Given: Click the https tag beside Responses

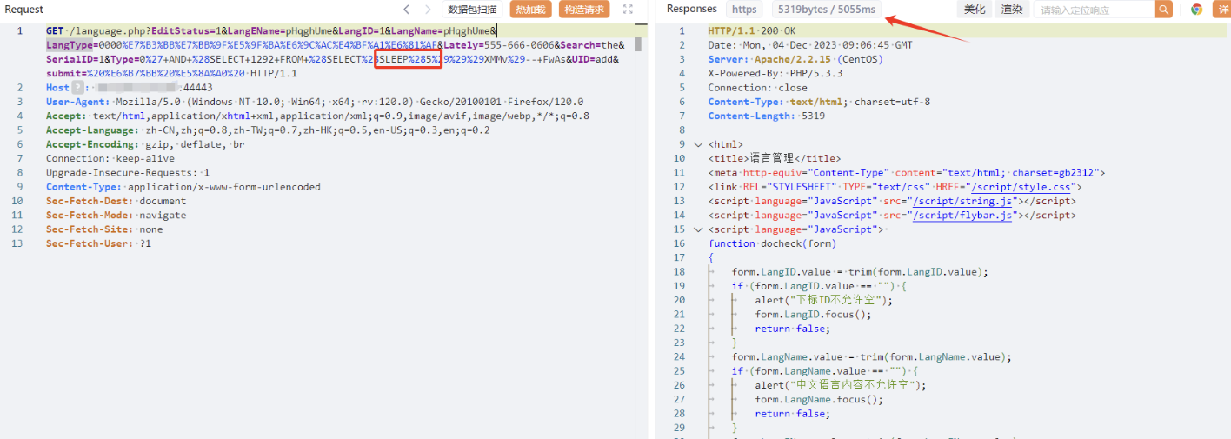Looking at the screenshot, I should 744,10.
